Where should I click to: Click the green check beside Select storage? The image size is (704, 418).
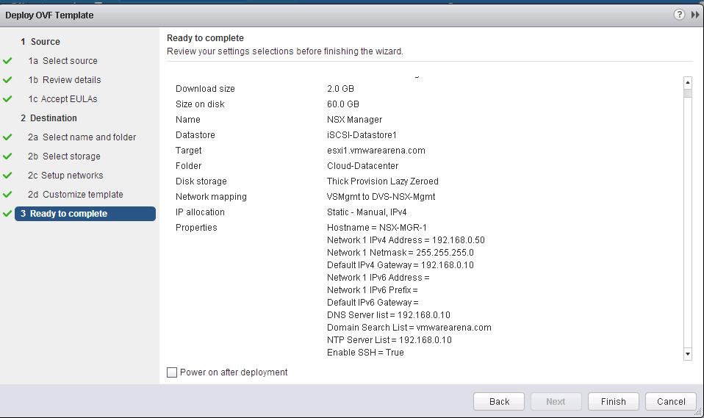point(7,156)
